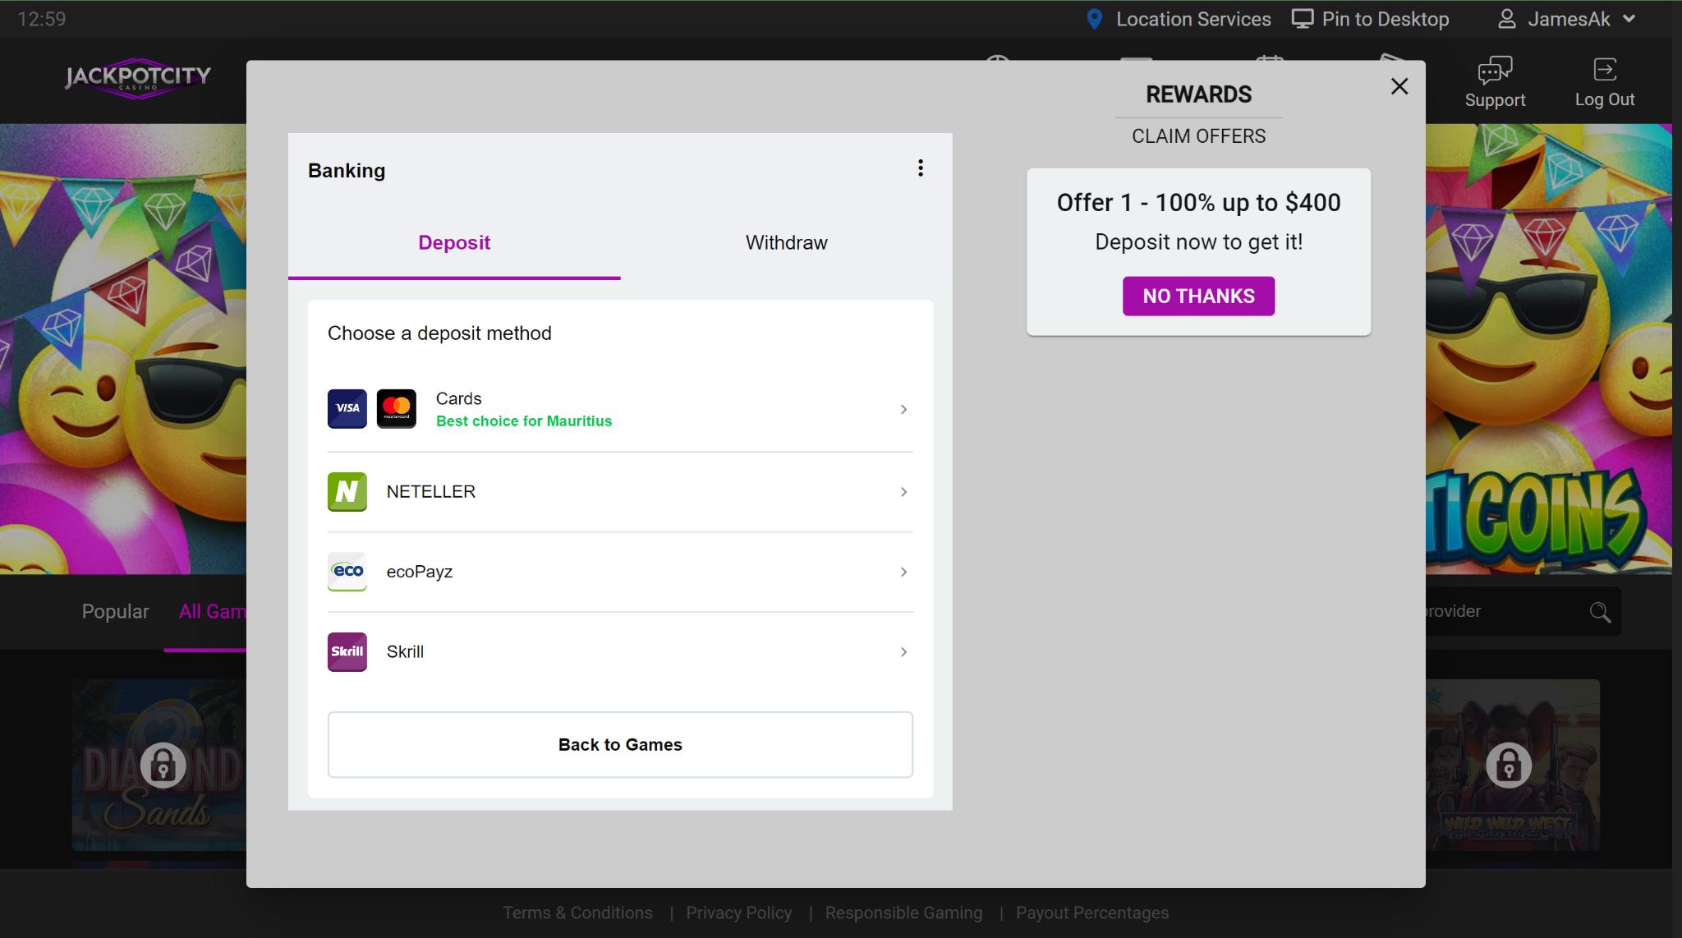Click the NO THANKS button
The height and width of the screenshot is (938, 1682).
point(1198,296)
